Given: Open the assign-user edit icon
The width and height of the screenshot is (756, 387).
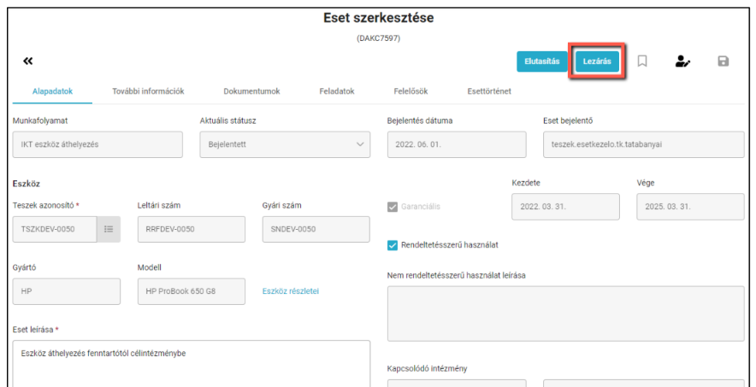Looking at the screenshot, I should tap(682, 62).
